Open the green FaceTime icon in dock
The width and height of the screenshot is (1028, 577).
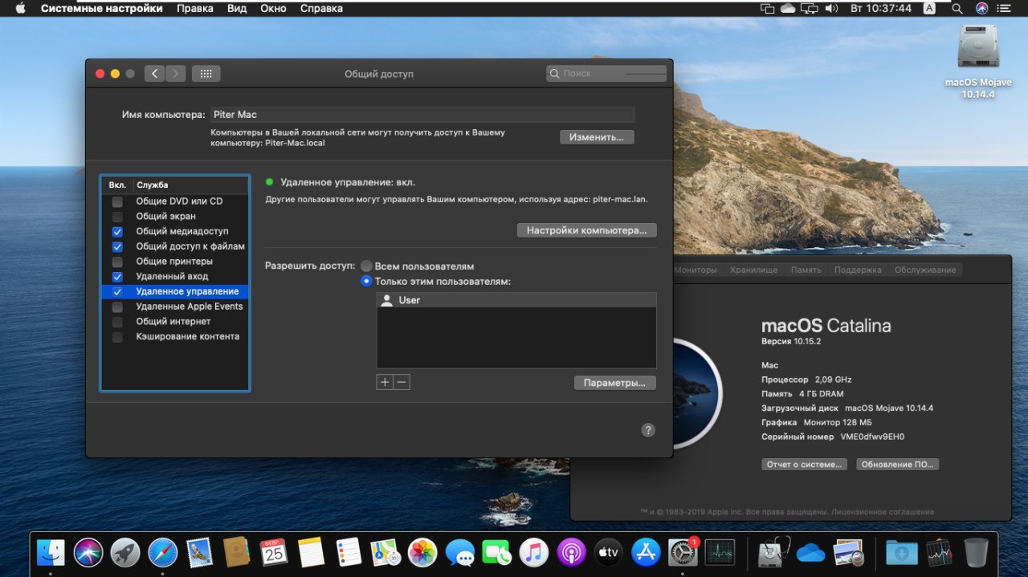(x=497, y=552)
